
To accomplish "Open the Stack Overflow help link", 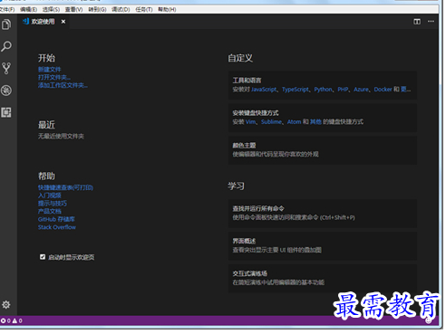I will pos(57,227).
